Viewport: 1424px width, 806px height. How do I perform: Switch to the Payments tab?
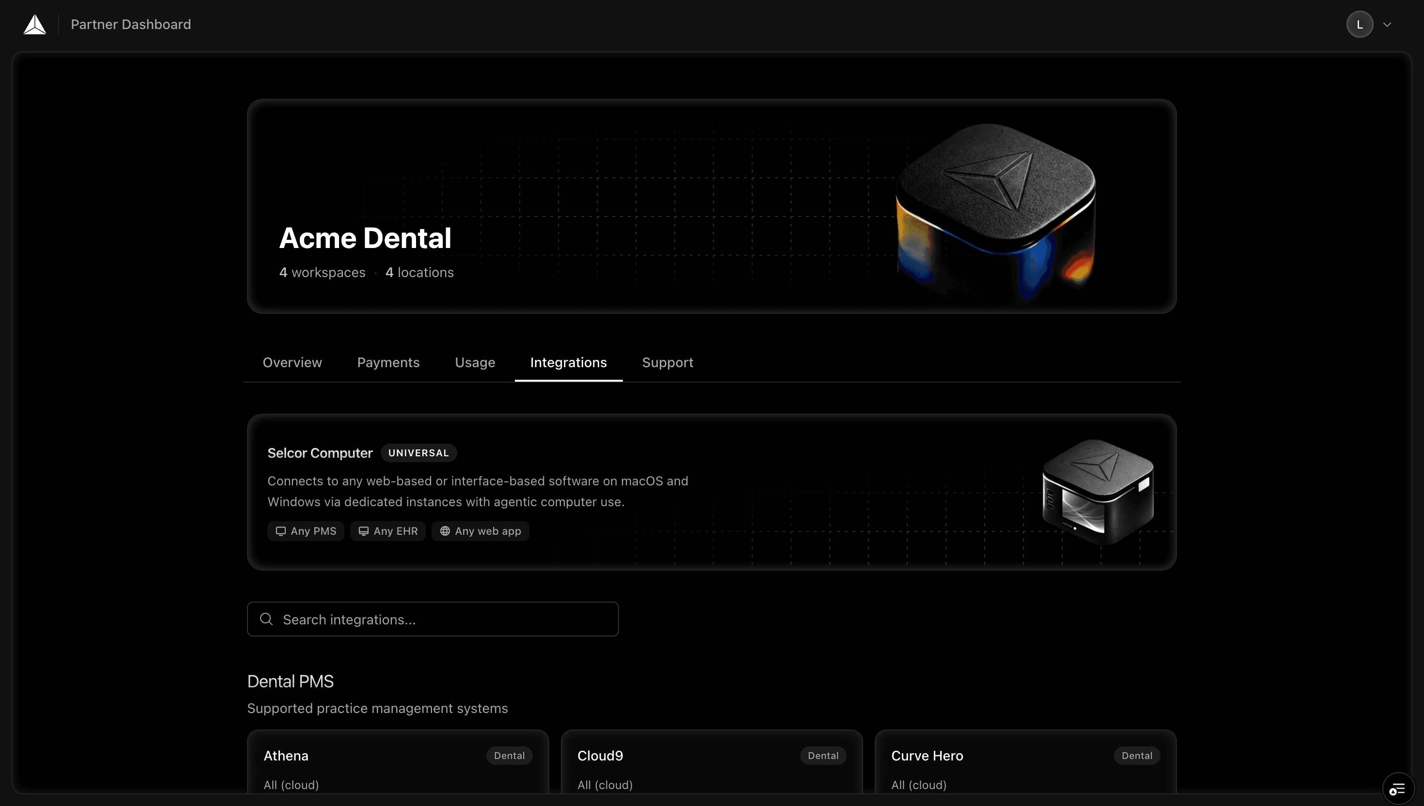[x=388, y=363]
